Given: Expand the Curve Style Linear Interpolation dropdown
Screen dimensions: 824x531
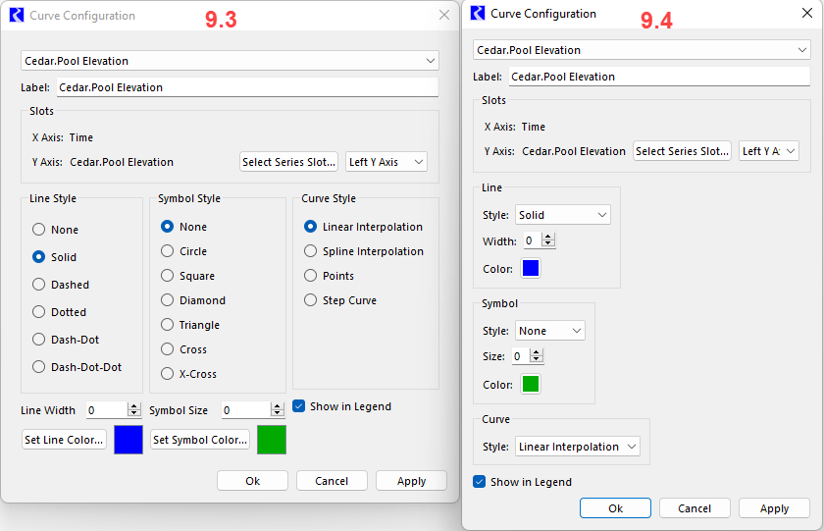Looking at the screenshot, I should click(x=577, y=447).
